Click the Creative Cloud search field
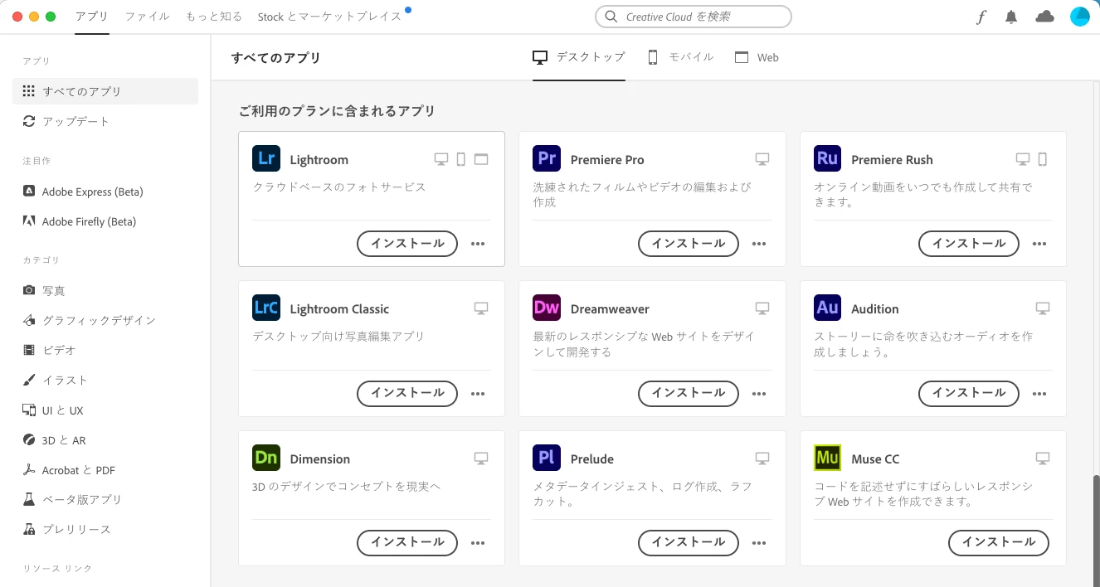Screen dimensions: 1100x587 pyautogui.click(x=694, y=17)
